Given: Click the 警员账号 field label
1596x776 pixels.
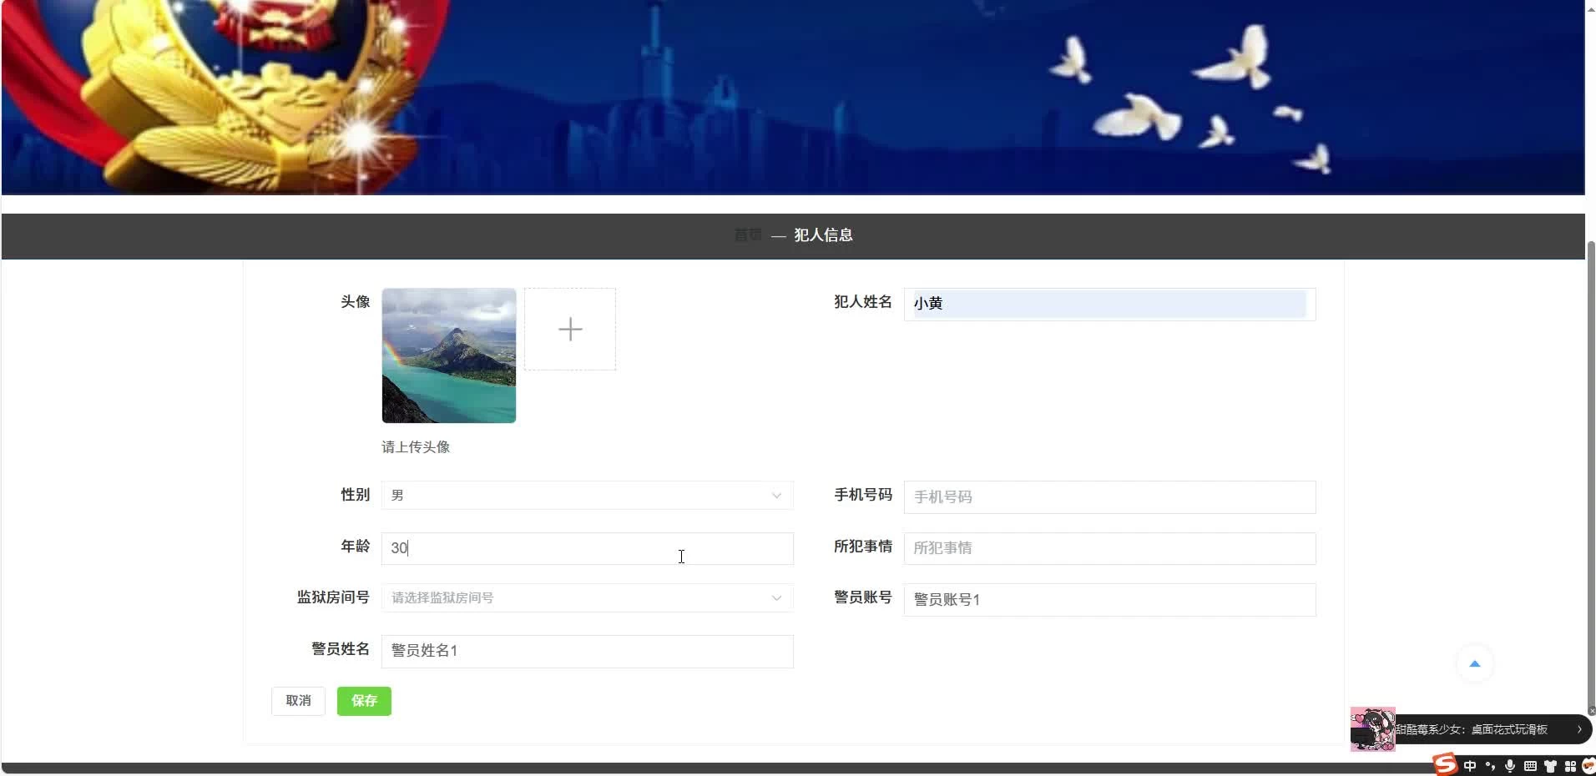Looking at the screenshot, I should [863, 597].
